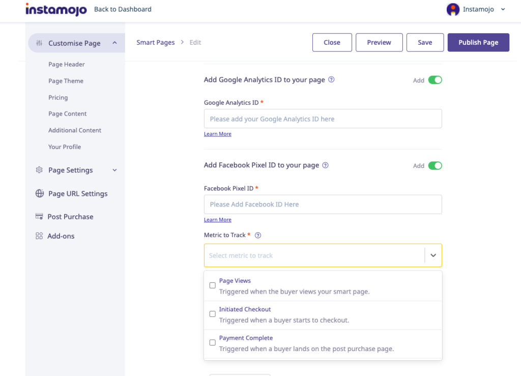Check the Page Views checkbox

coord(213,285)
